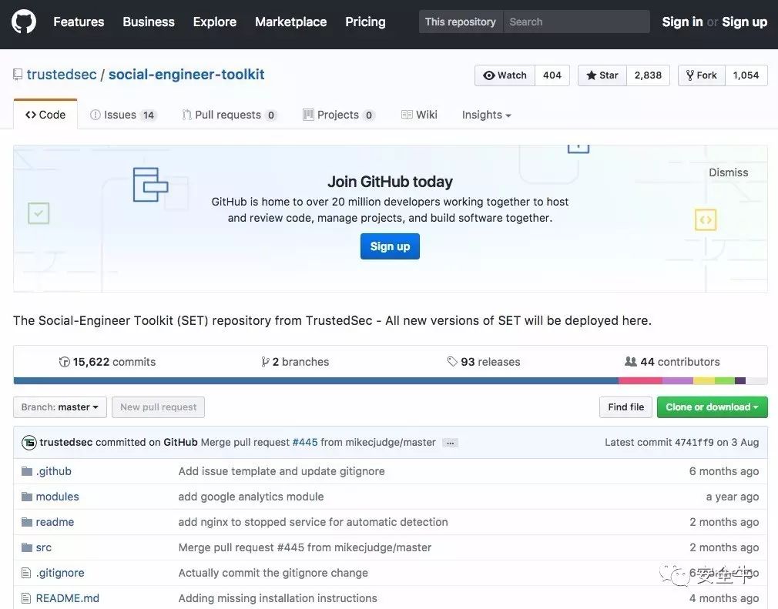This screenshot has height=609, width=778.
Task: Open Business in top navigation
Action: [149, 22]
